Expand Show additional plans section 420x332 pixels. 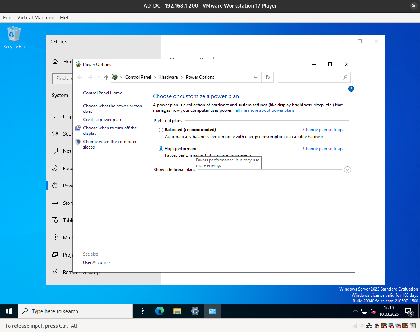click(347, 170)
